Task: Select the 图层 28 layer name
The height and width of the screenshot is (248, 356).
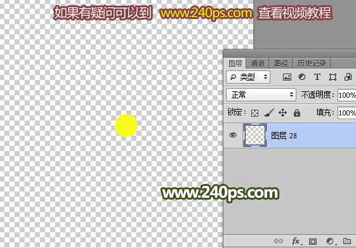Action: [x=284, y=136]
